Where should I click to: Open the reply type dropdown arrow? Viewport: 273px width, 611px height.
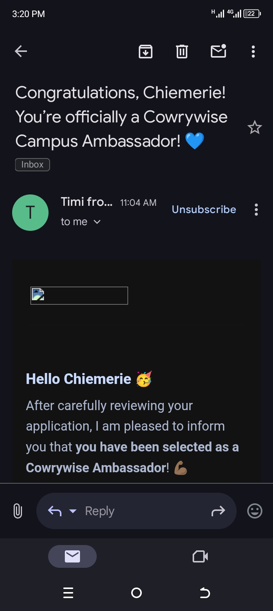pyautogui.click(x=73, y=511)
